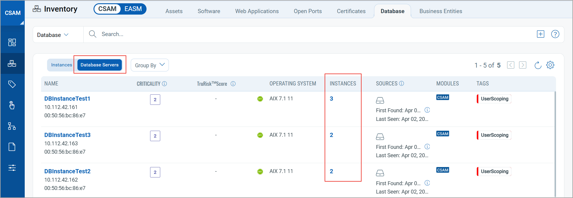The width and height of the screenshot is (573, 198).
Task: Refresh the database servers list
Action: pyautogui.click(x=538, y=65)
